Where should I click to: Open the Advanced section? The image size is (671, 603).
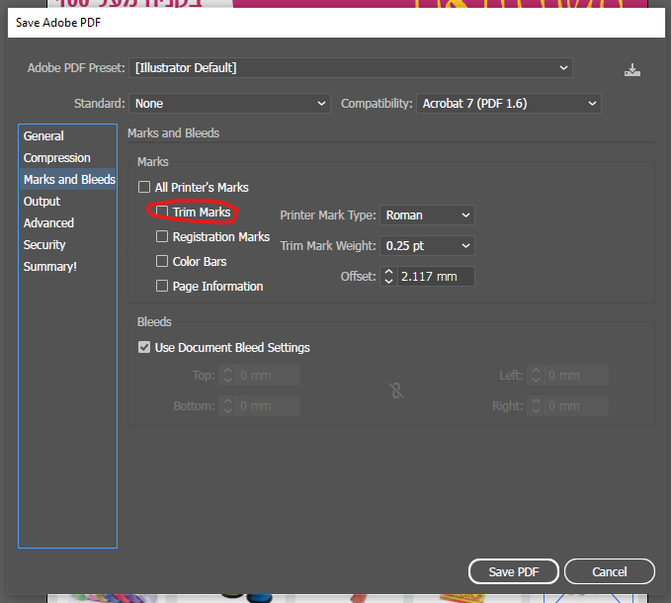[67, 223]
